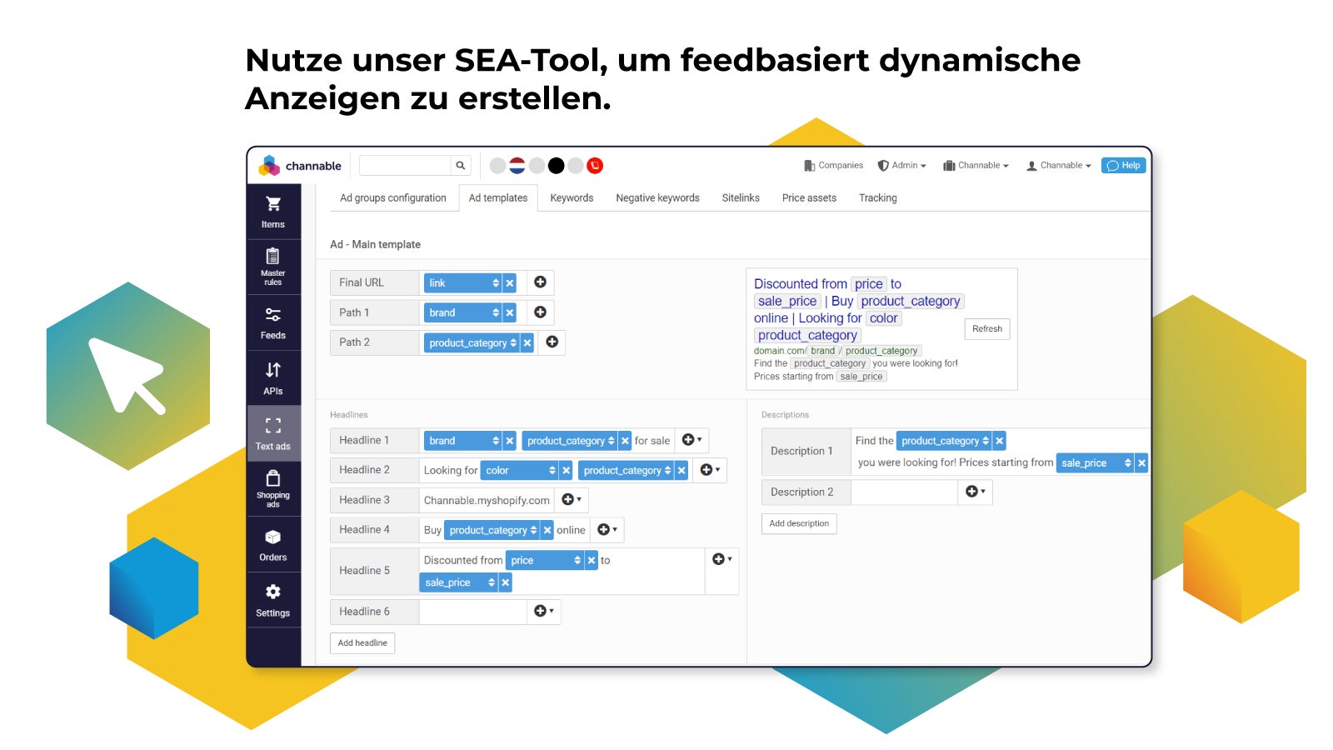Add a field to Final URL with plus
Viewport: 1333px width, 750px height.
point(540,282)
